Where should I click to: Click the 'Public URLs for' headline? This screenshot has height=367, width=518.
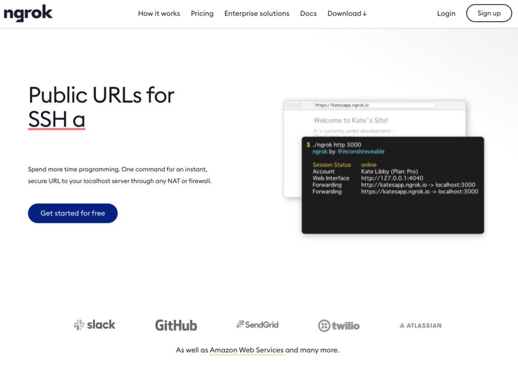(101, 96)
